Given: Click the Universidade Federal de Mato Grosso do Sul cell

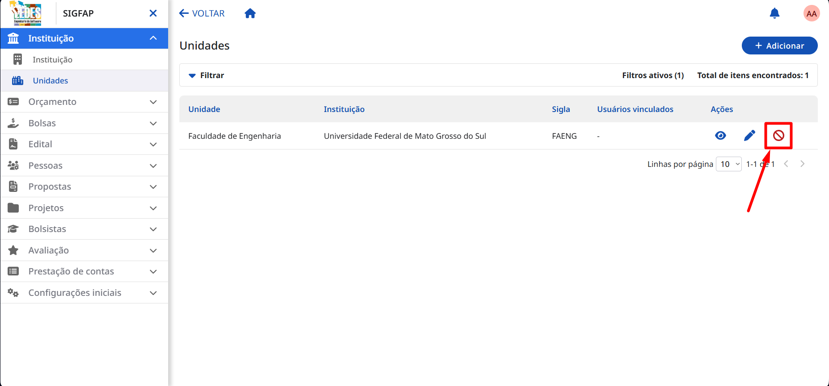Looking at the screenshot, I should 405,136.
